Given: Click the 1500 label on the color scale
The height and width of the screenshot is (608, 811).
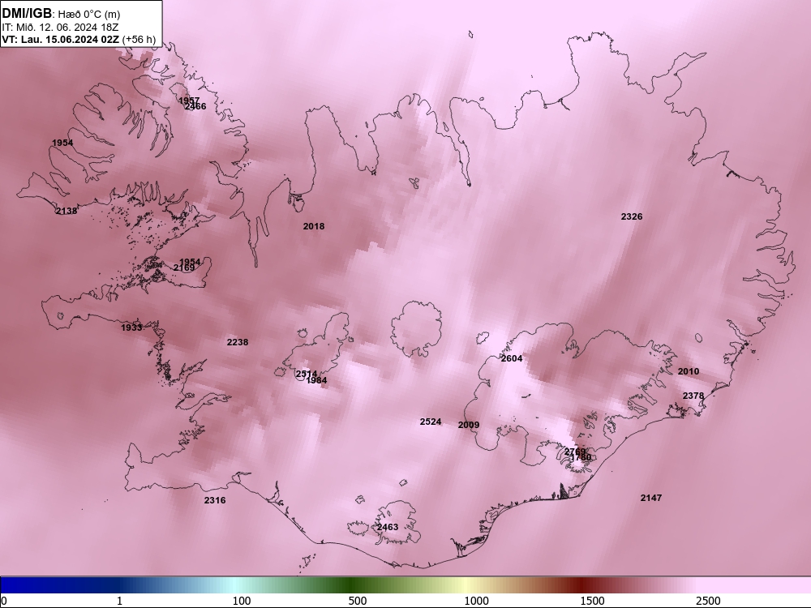Looking at the screenshot, I should [592, 601].
